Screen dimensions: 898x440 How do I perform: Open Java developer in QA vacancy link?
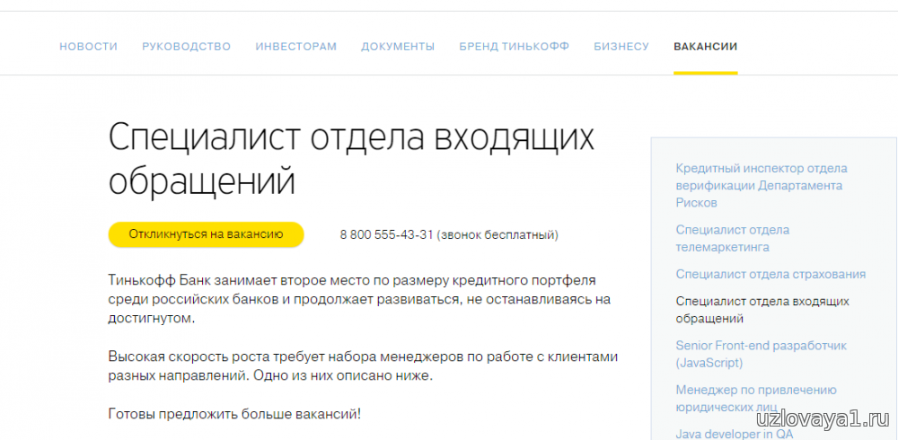(x=735, y=434)
